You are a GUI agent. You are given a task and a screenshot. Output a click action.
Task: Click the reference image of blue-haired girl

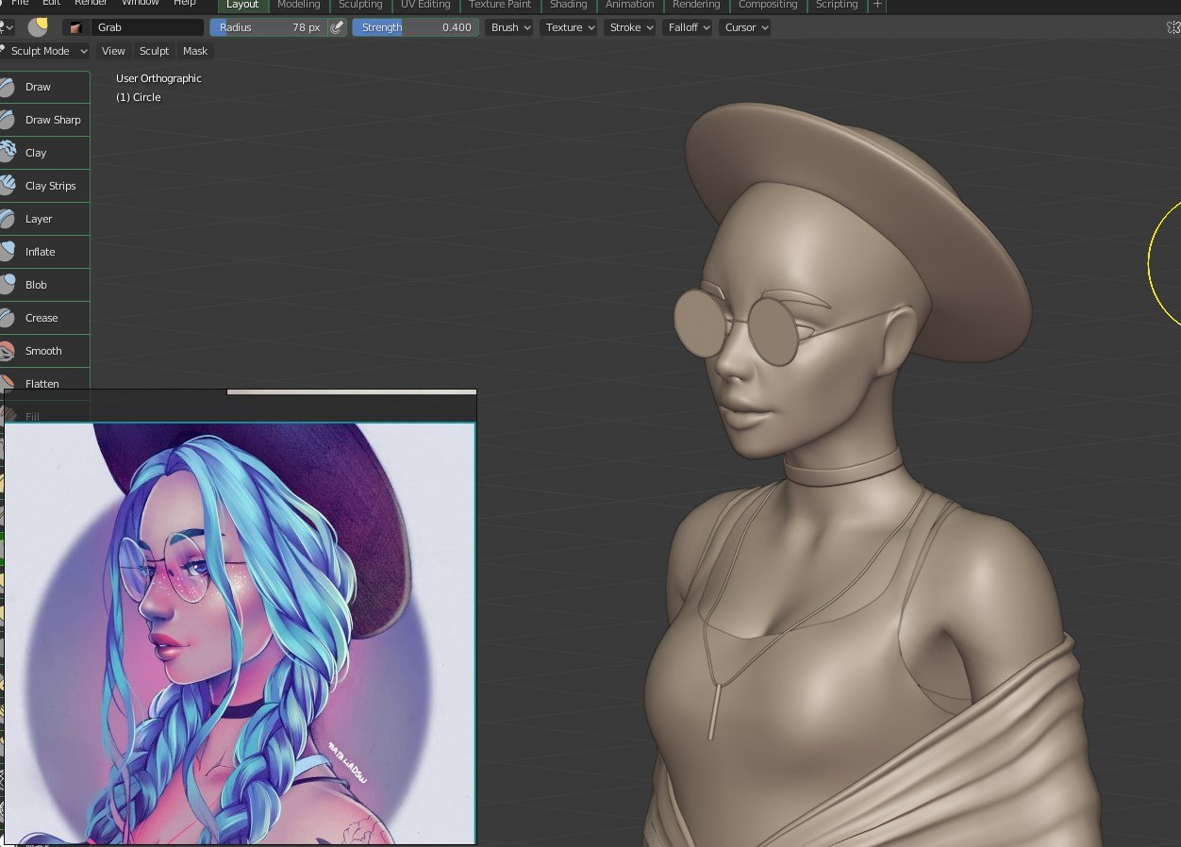tap(240, 633)
